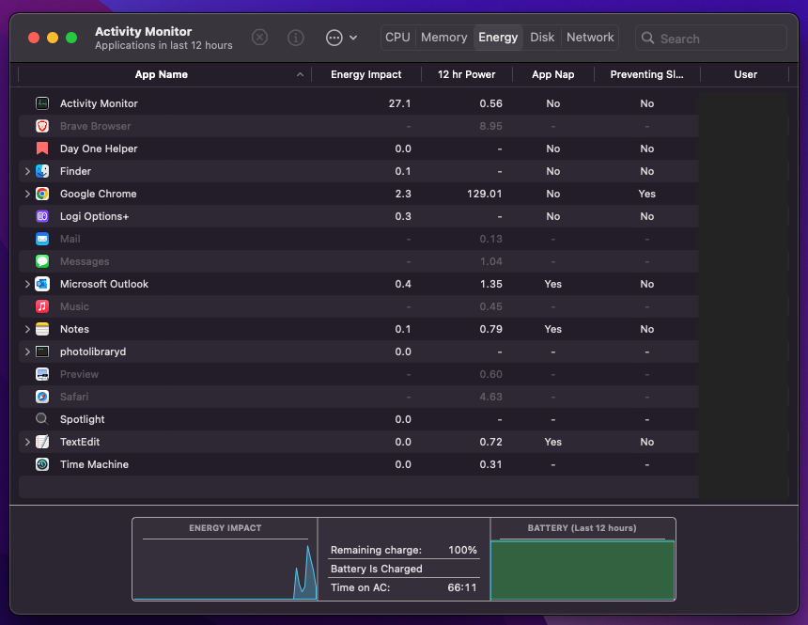Viewport: 808px width, 625px height.
Task: Expand the photolibraryd process group
Action: [x=27, y=352]
